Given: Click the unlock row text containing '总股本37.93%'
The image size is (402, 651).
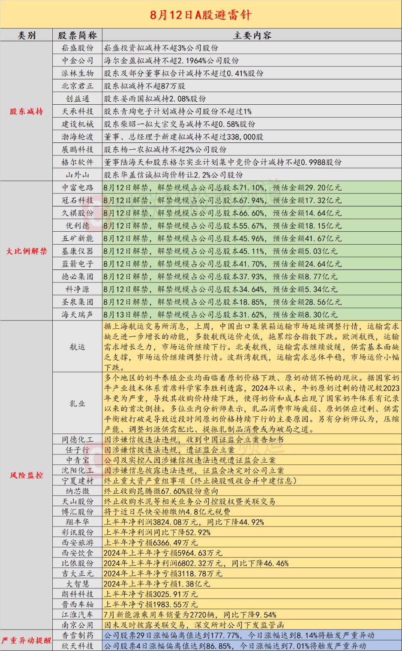Looking at the screenshot, I should pyautogui.click(x=220, y=276).
